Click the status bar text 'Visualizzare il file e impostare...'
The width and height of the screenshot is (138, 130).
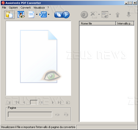[38, 127]
